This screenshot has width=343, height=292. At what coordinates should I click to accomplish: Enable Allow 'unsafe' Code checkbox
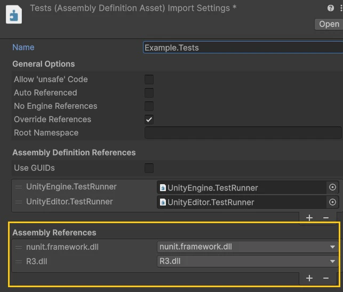point(149,80)
